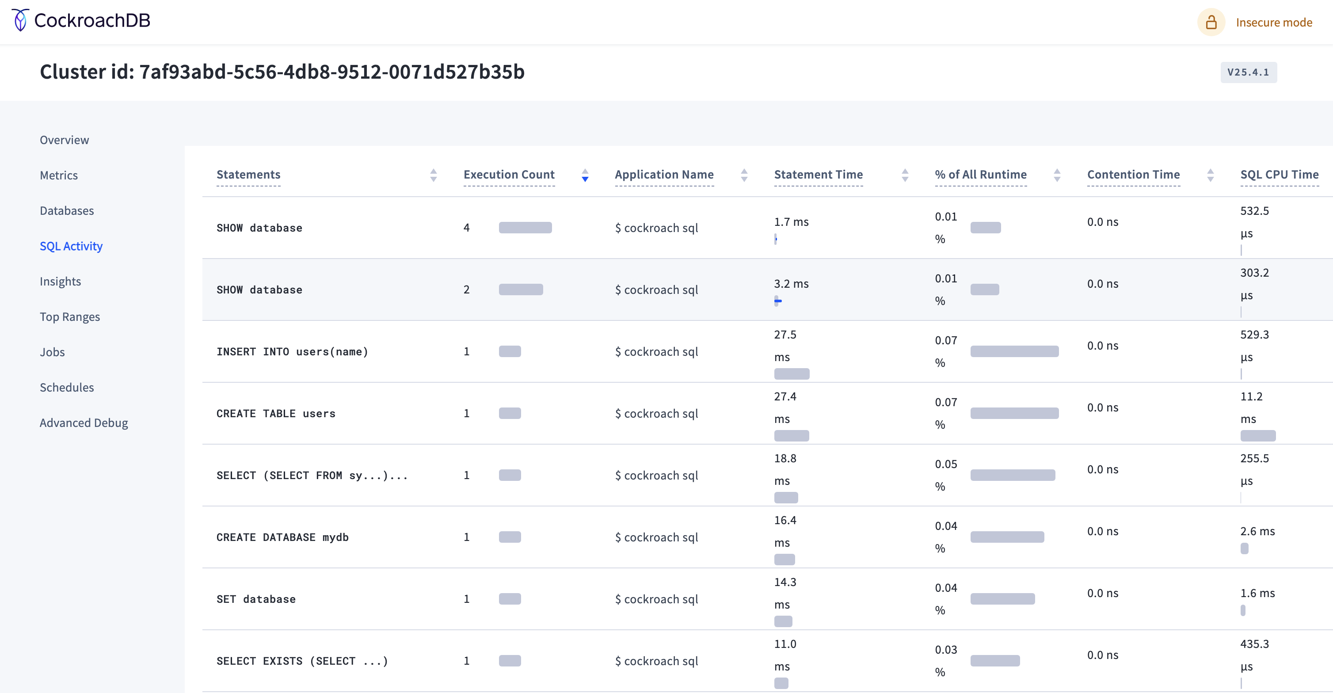The image size is (1333, 693).
Task: Navigate to Advanced Debug
Action: pyautogui.click(x=84, y=423)
